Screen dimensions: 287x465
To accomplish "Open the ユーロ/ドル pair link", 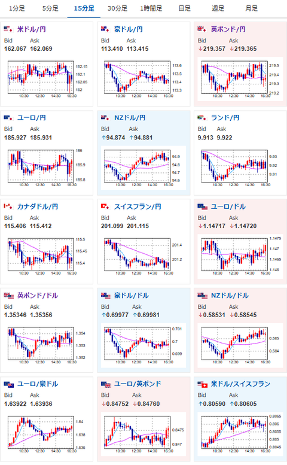I will coord(228,206).
